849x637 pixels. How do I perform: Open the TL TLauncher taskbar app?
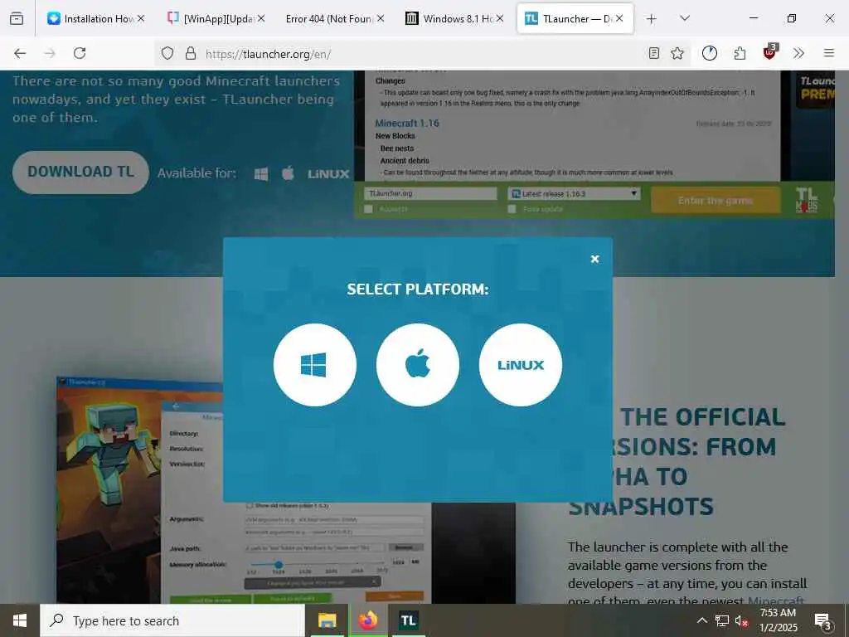[x=408, y=620]
